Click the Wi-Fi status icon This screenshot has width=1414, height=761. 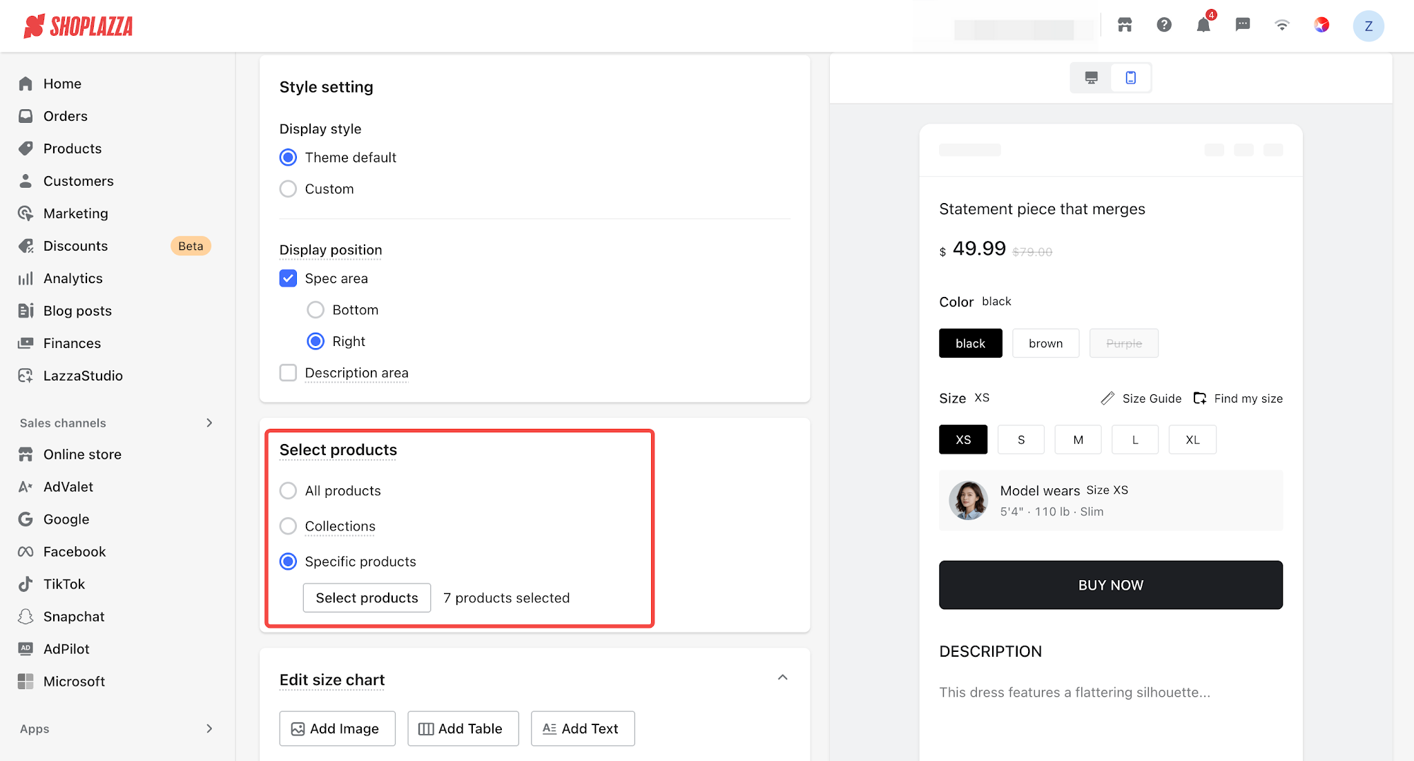click(x=1282, y=26)
